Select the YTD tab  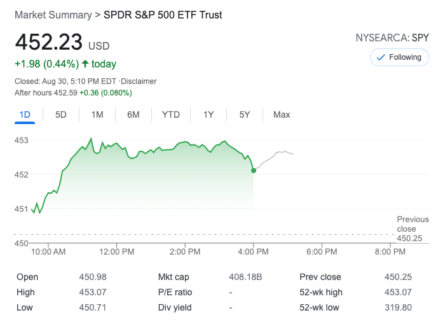[171, 115]
